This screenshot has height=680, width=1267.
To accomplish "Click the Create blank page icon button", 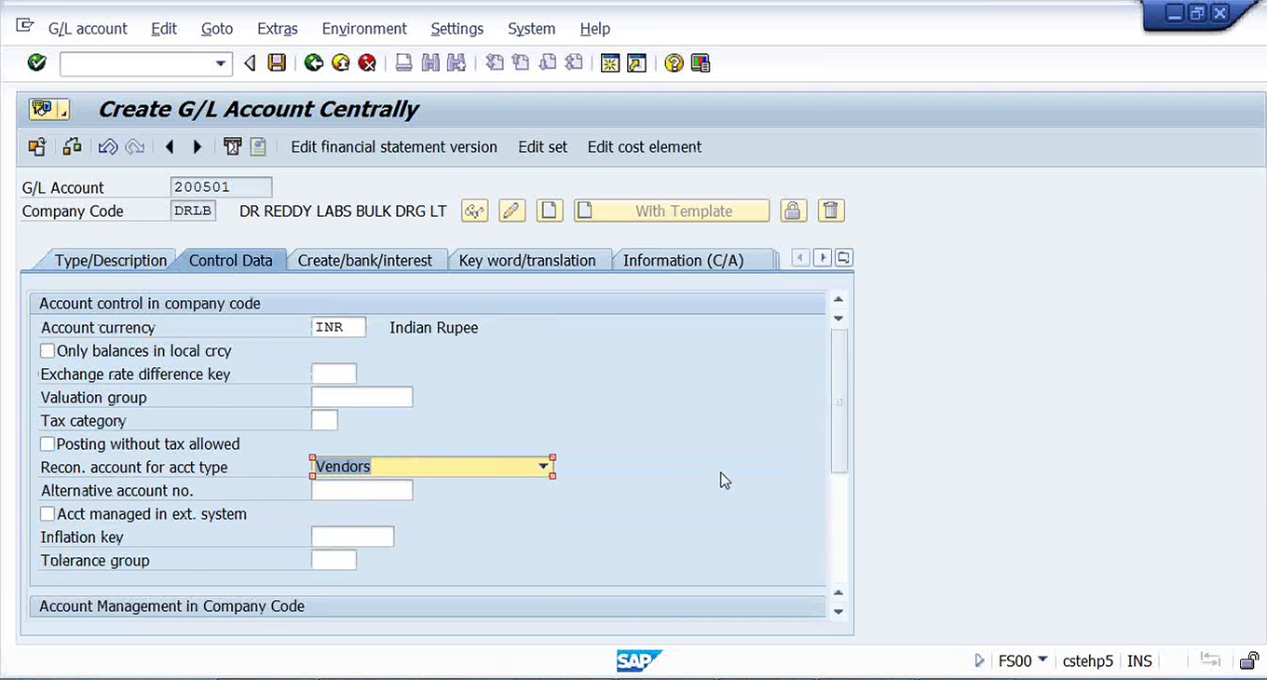I will 550,211.
